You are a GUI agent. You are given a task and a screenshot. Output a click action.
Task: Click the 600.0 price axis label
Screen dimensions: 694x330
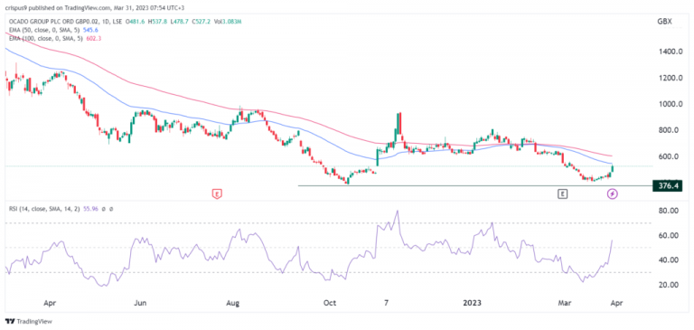coord(668,156)
